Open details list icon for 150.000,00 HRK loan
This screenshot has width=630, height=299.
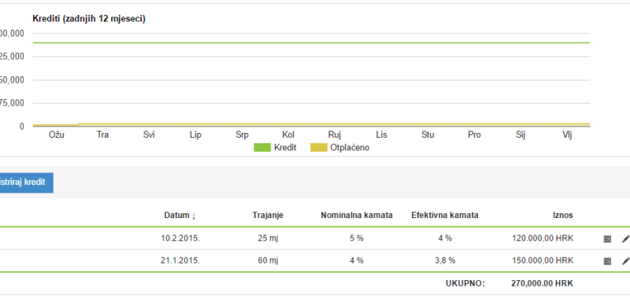607,261
